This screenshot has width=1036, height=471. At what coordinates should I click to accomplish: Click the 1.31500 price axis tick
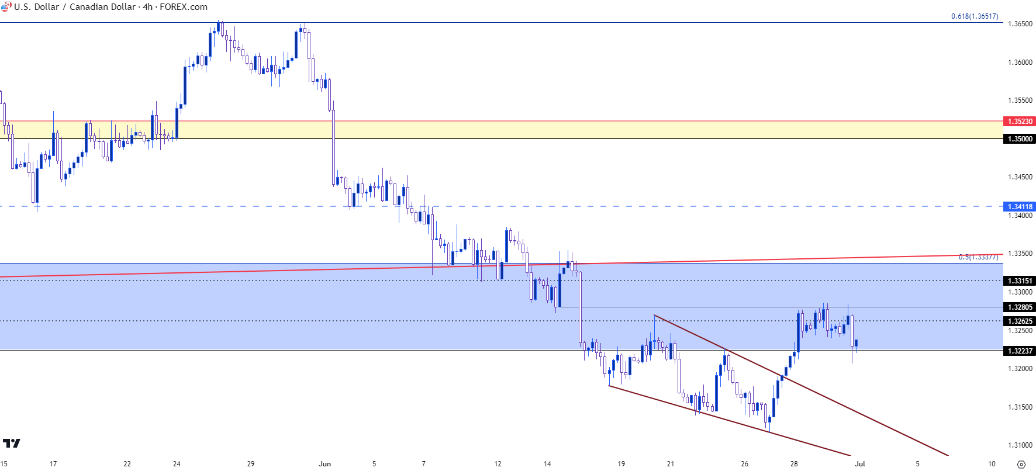(x=1020, y=407)
